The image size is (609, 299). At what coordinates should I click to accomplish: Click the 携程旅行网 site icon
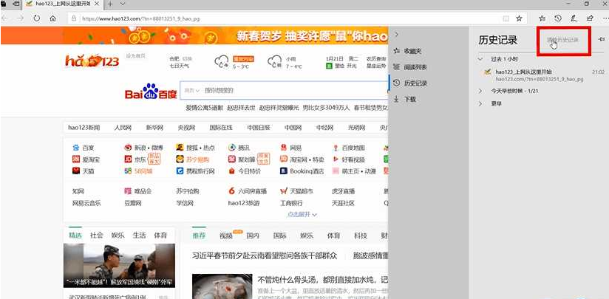(x=180, y=171)
